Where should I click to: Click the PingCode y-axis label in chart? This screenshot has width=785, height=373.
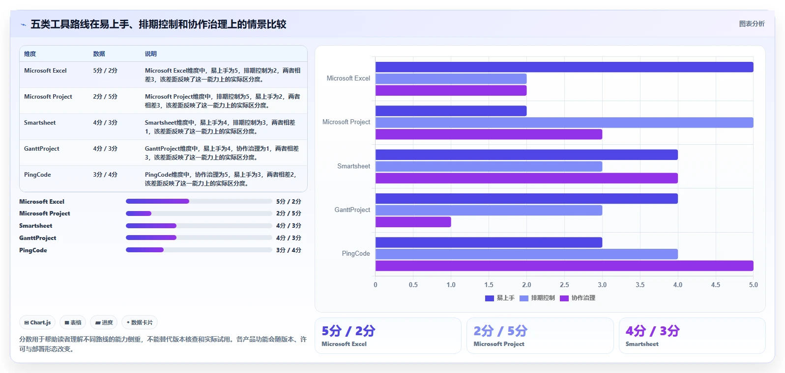point(356,254)
